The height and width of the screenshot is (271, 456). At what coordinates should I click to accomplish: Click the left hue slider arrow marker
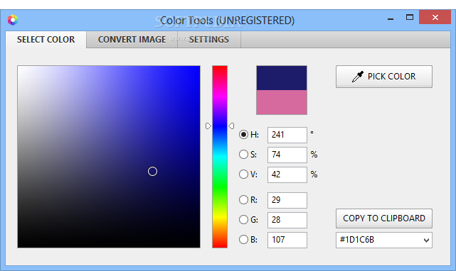tap(208, 126)
